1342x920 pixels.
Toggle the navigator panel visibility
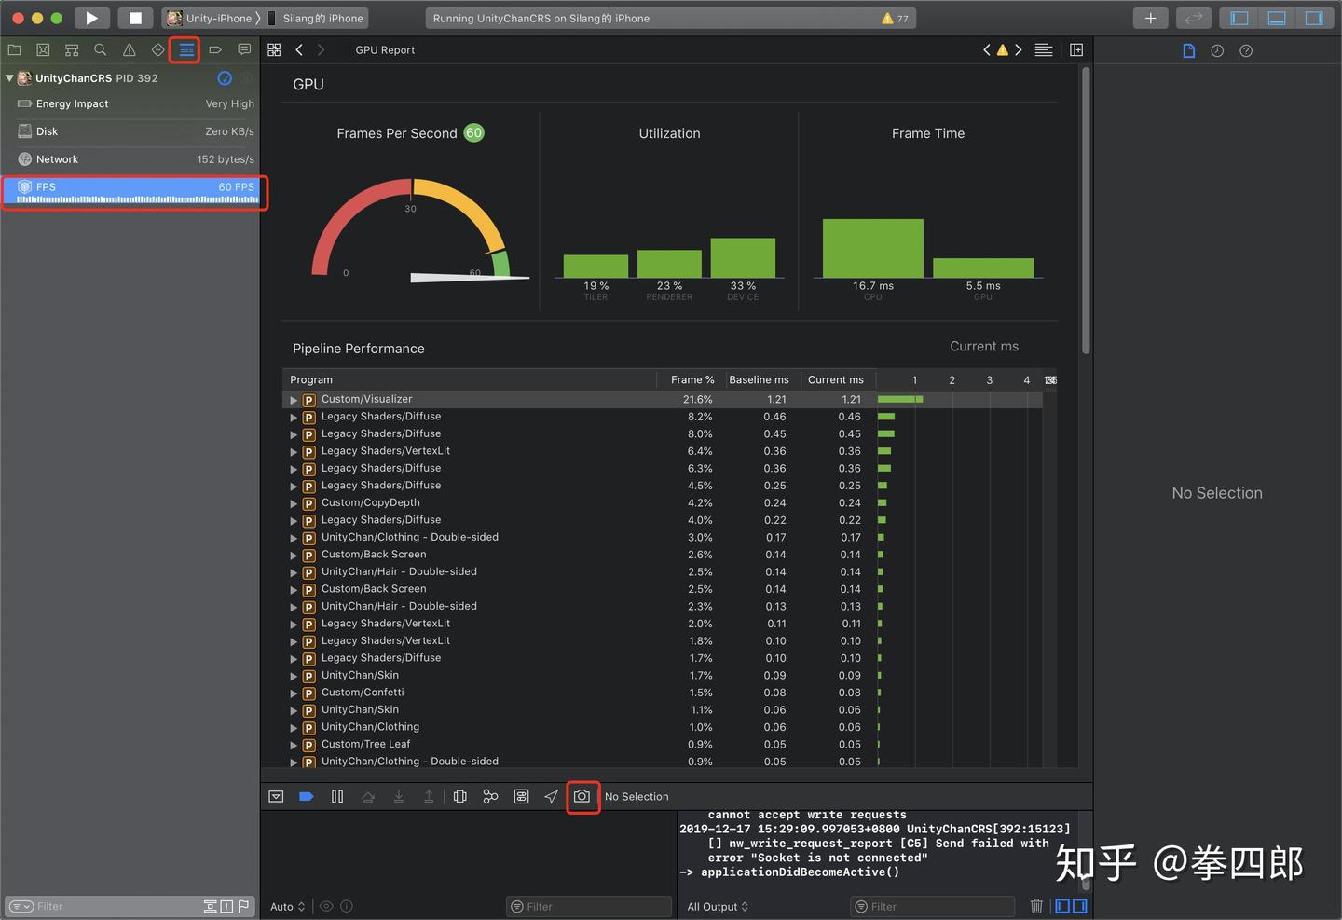1239,18
